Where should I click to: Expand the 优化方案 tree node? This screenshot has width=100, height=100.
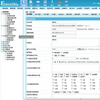(x=2, y=46)
